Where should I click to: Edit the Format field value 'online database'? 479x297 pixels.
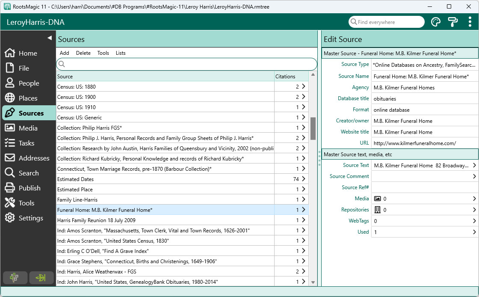click(x=425, y=110)
